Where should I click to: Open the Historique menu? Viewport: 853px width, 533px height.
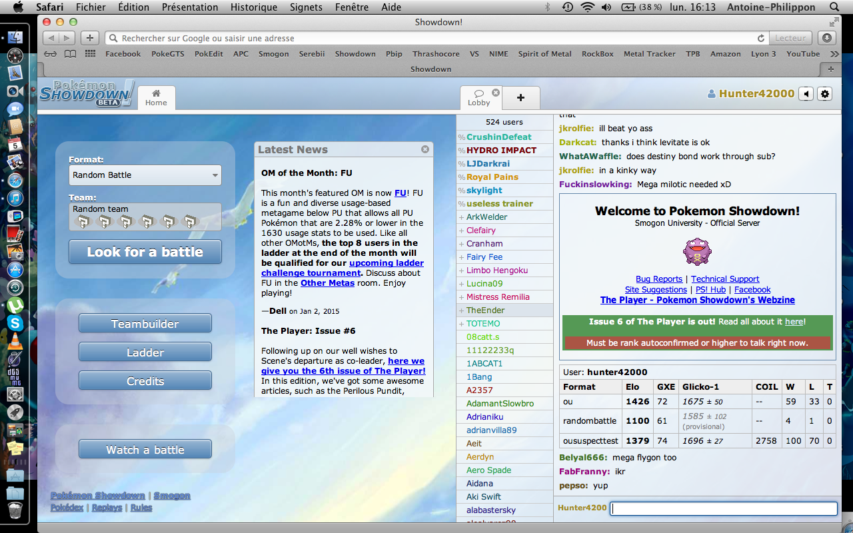pos(253,7)
